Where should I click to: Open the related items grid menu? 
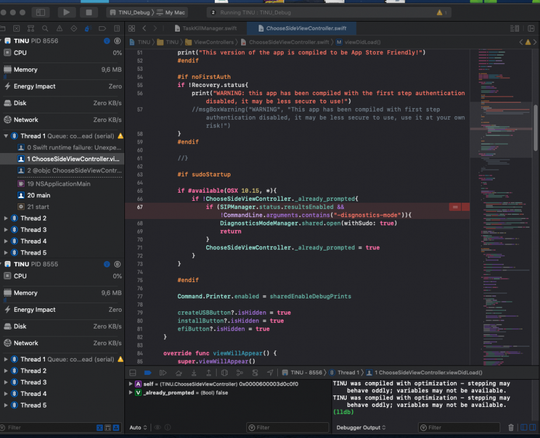[132, 29]
